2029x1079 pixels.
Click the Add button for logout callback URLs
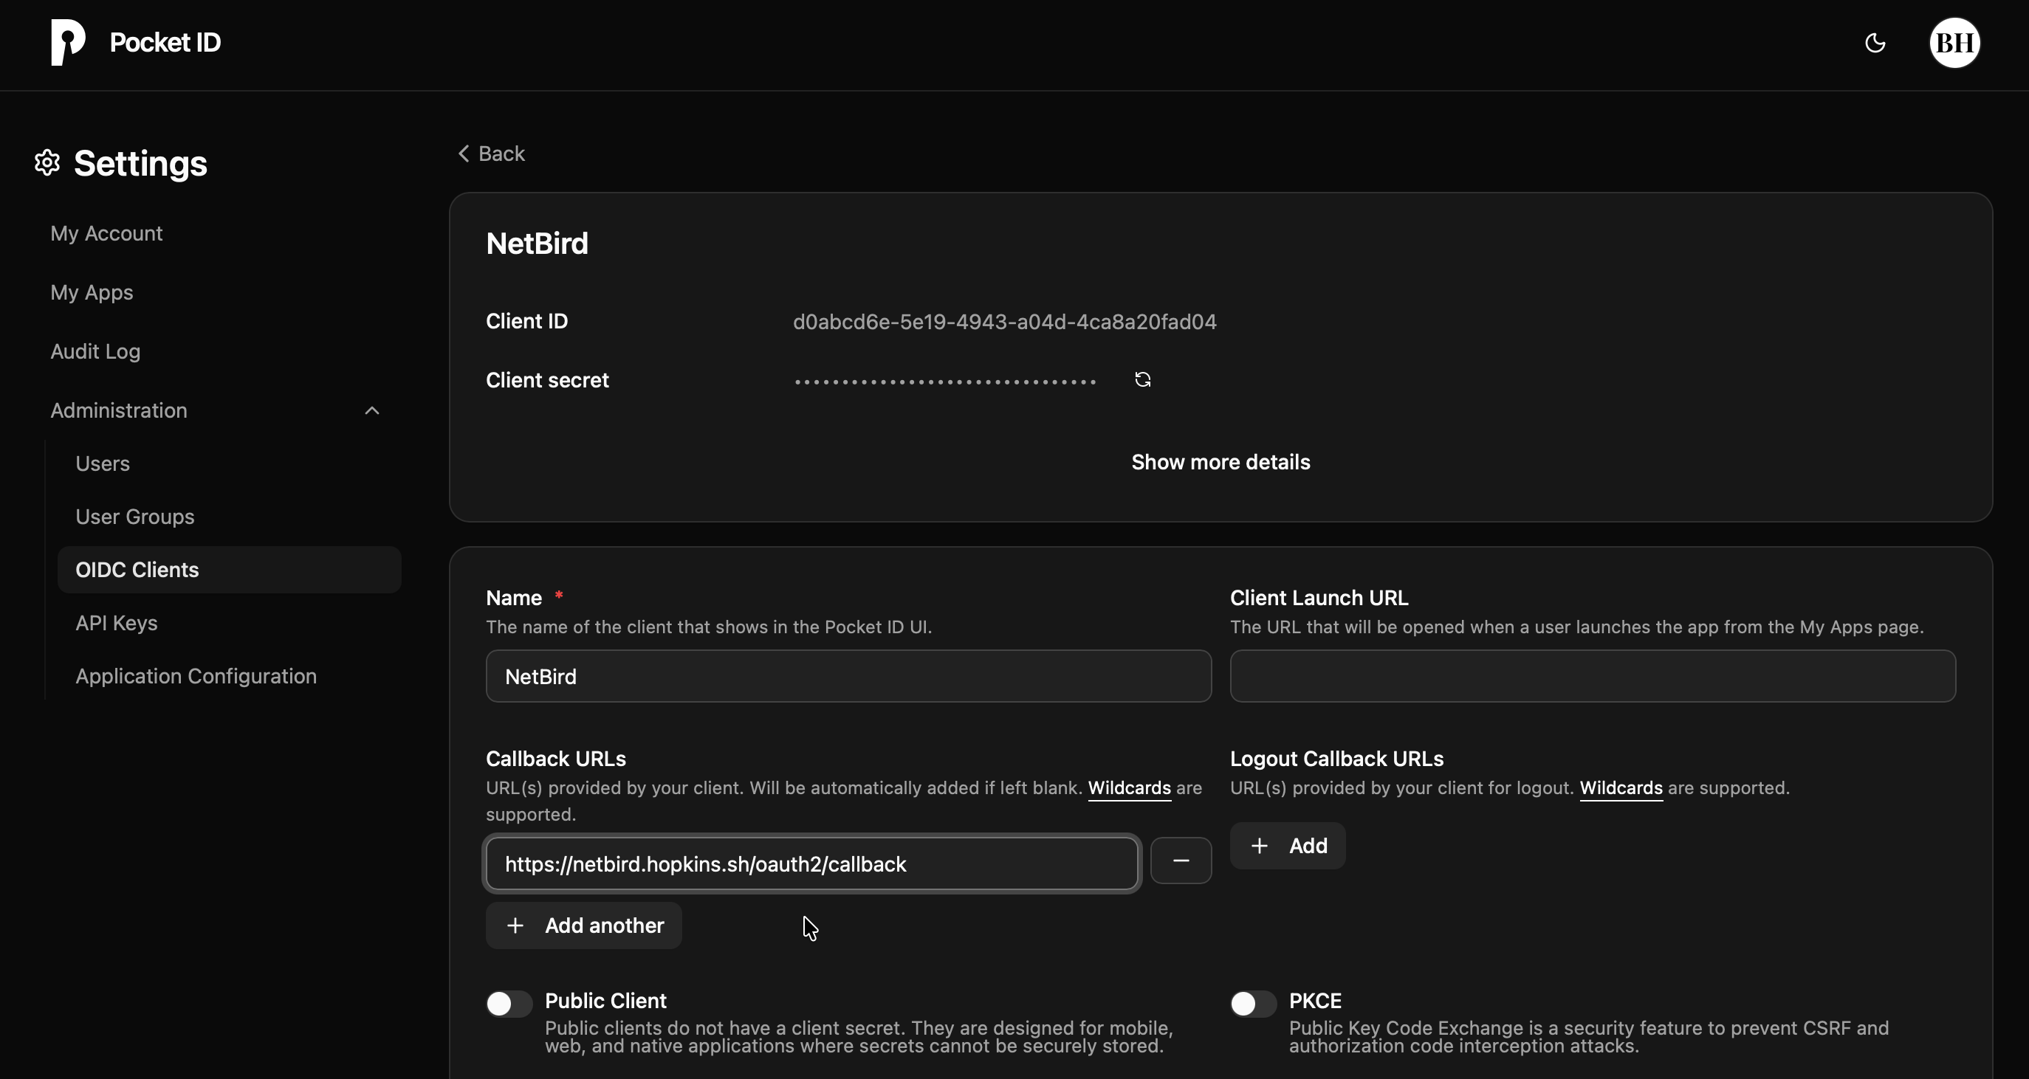[1287, 845]
